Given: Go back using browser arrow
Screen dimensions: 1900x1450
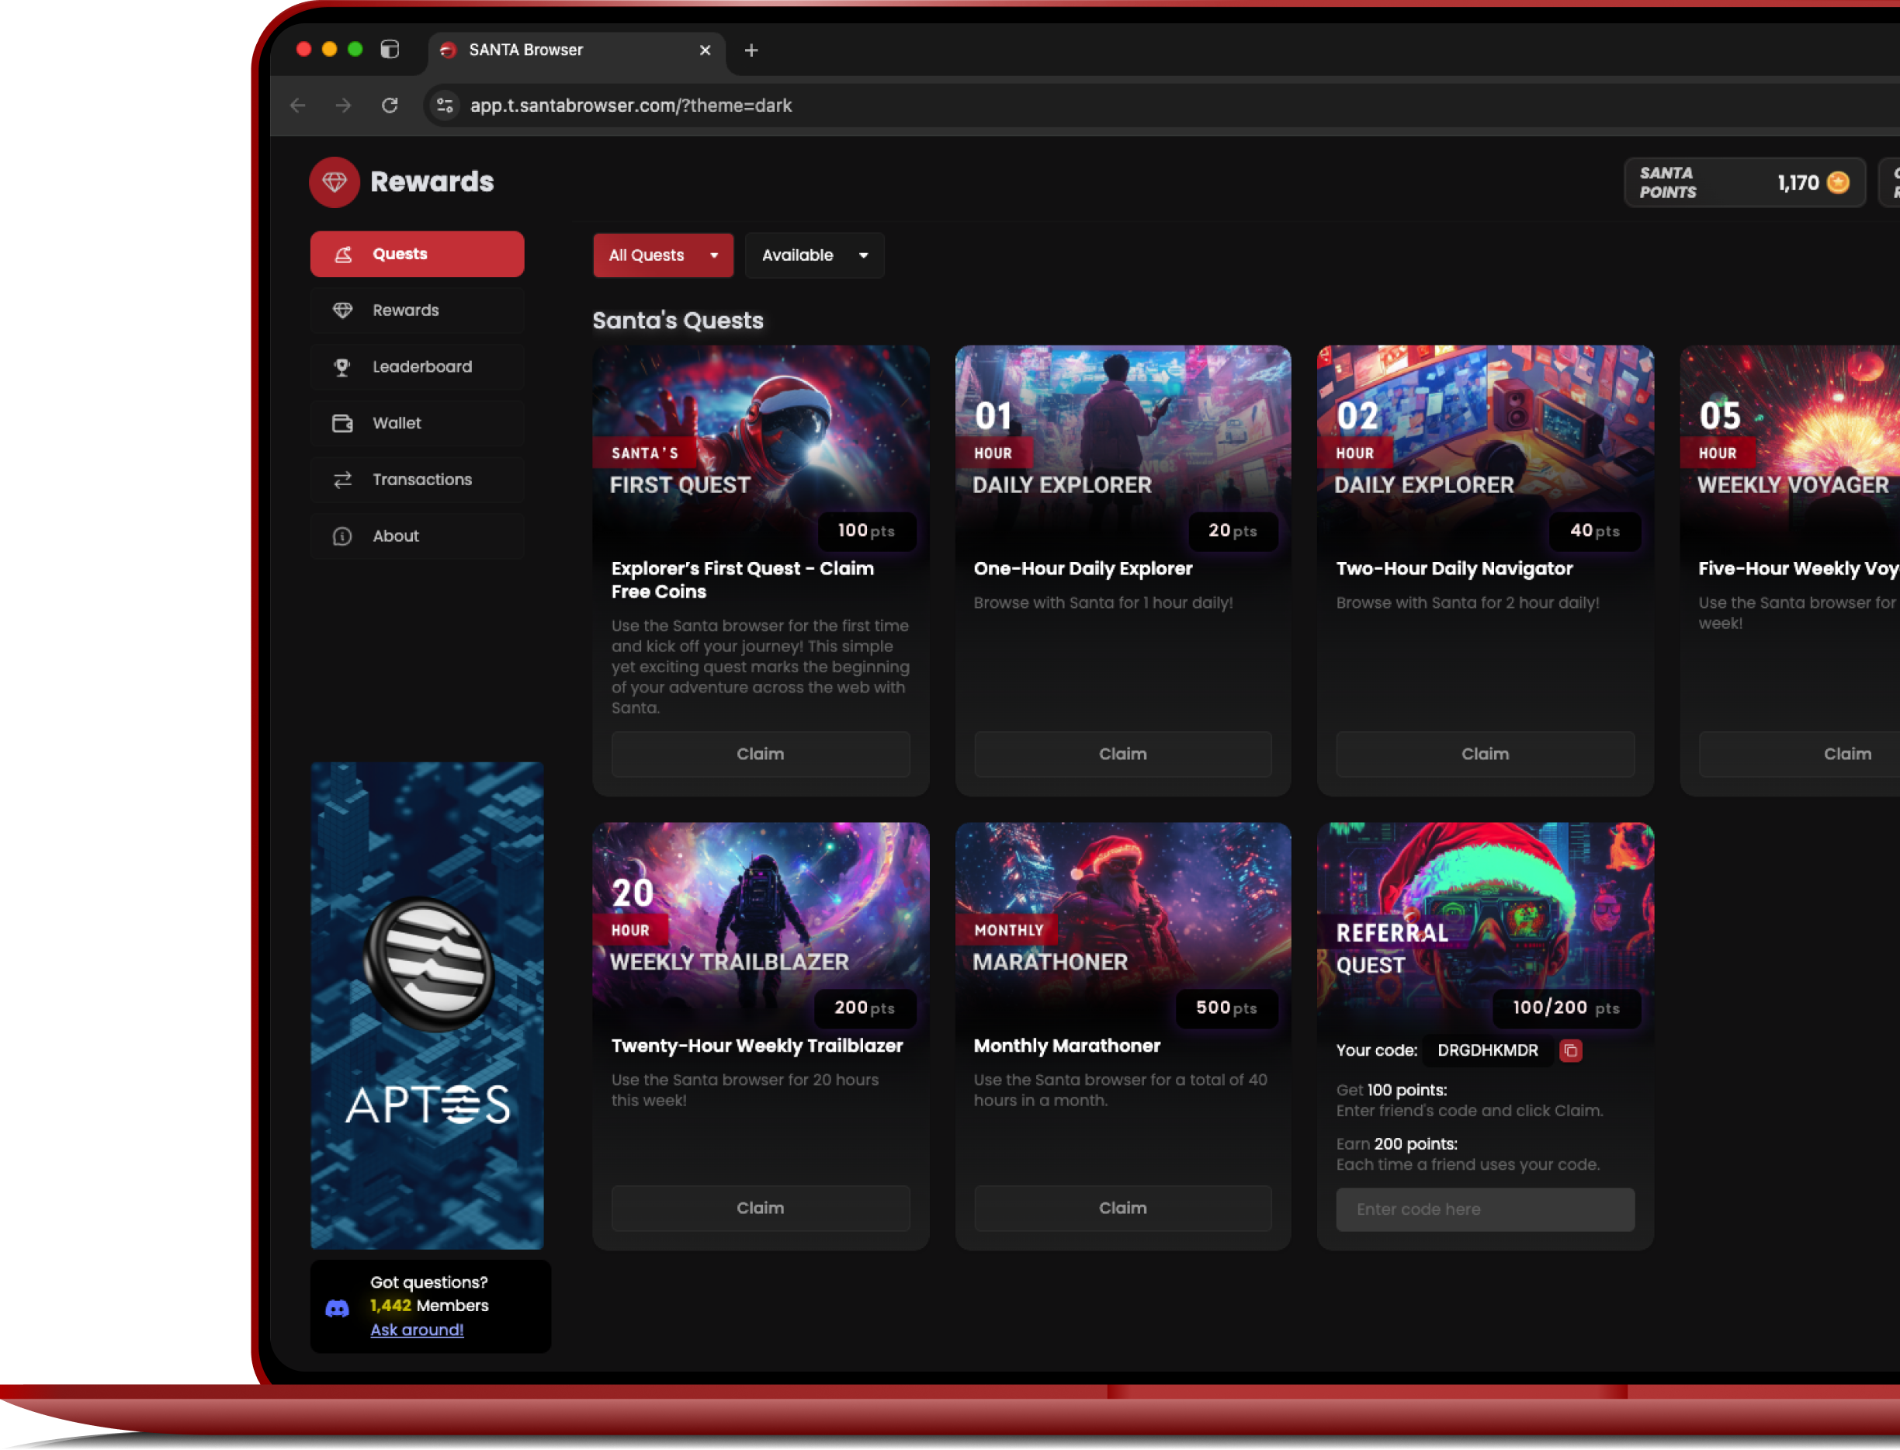Looking at the screenshot, I should pos(299,106).
